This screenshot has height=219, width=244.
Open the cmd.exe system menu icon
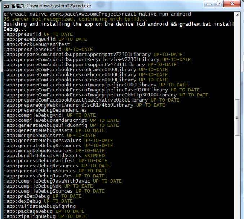[x=6, y=6]
